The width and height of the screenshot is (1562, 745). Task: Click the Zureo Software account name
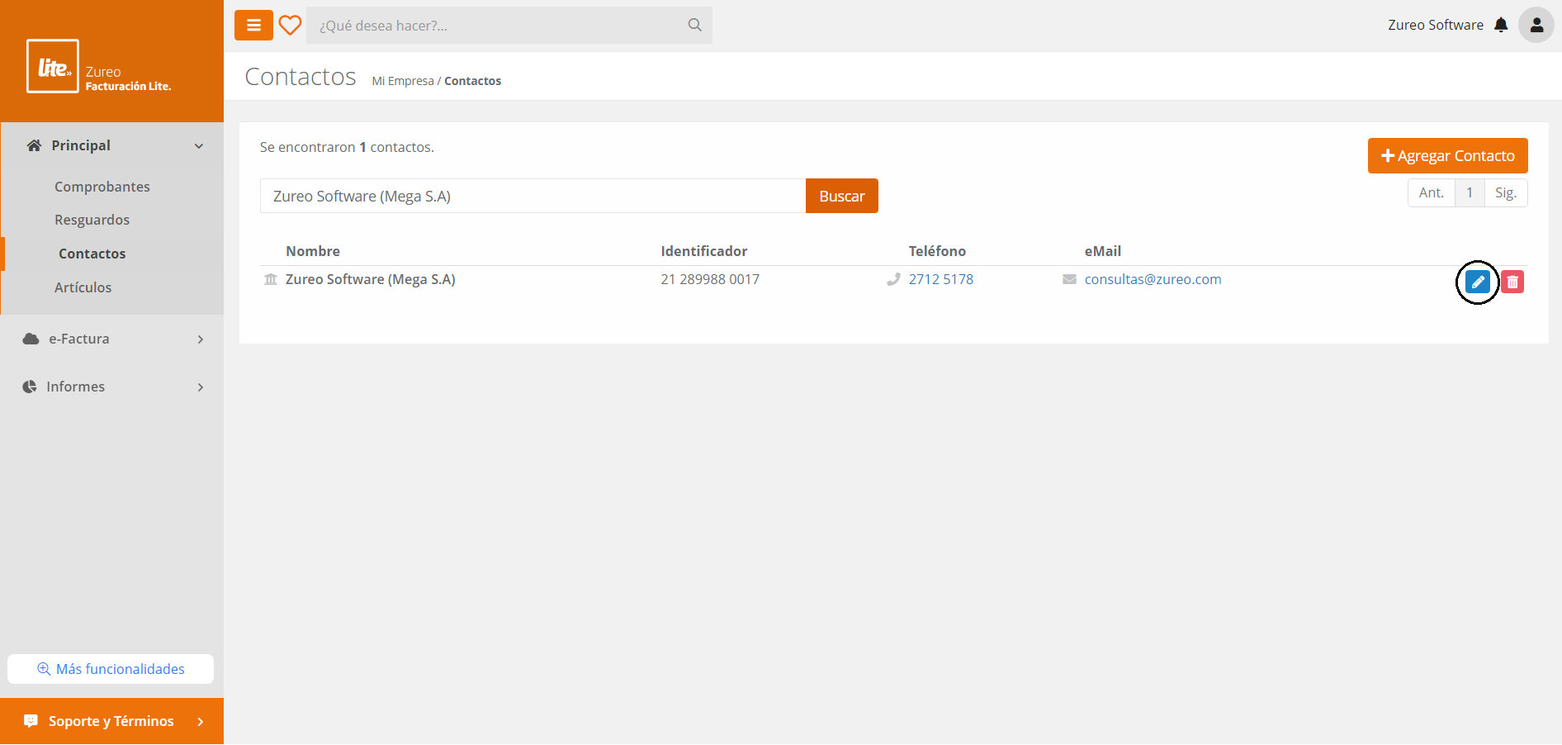click(1435, 25)
